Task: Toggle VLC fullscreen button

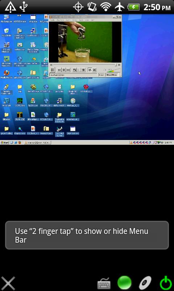Action: [x=75, y=70]
